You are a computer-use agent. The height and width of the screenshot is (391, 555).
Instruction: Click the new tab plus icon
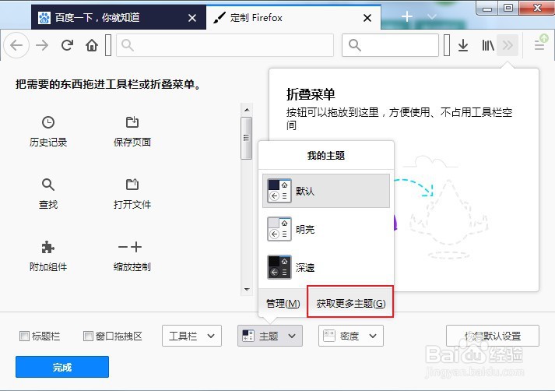[406, 16]
